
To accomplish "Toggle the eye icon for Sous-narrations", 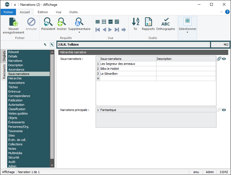I will 224,59.
